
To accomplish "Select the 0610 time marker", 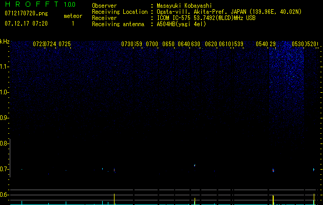I will (225, 44).
